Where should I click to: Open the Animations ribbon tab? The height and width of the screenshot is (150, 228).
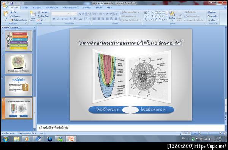pos(52,8)
